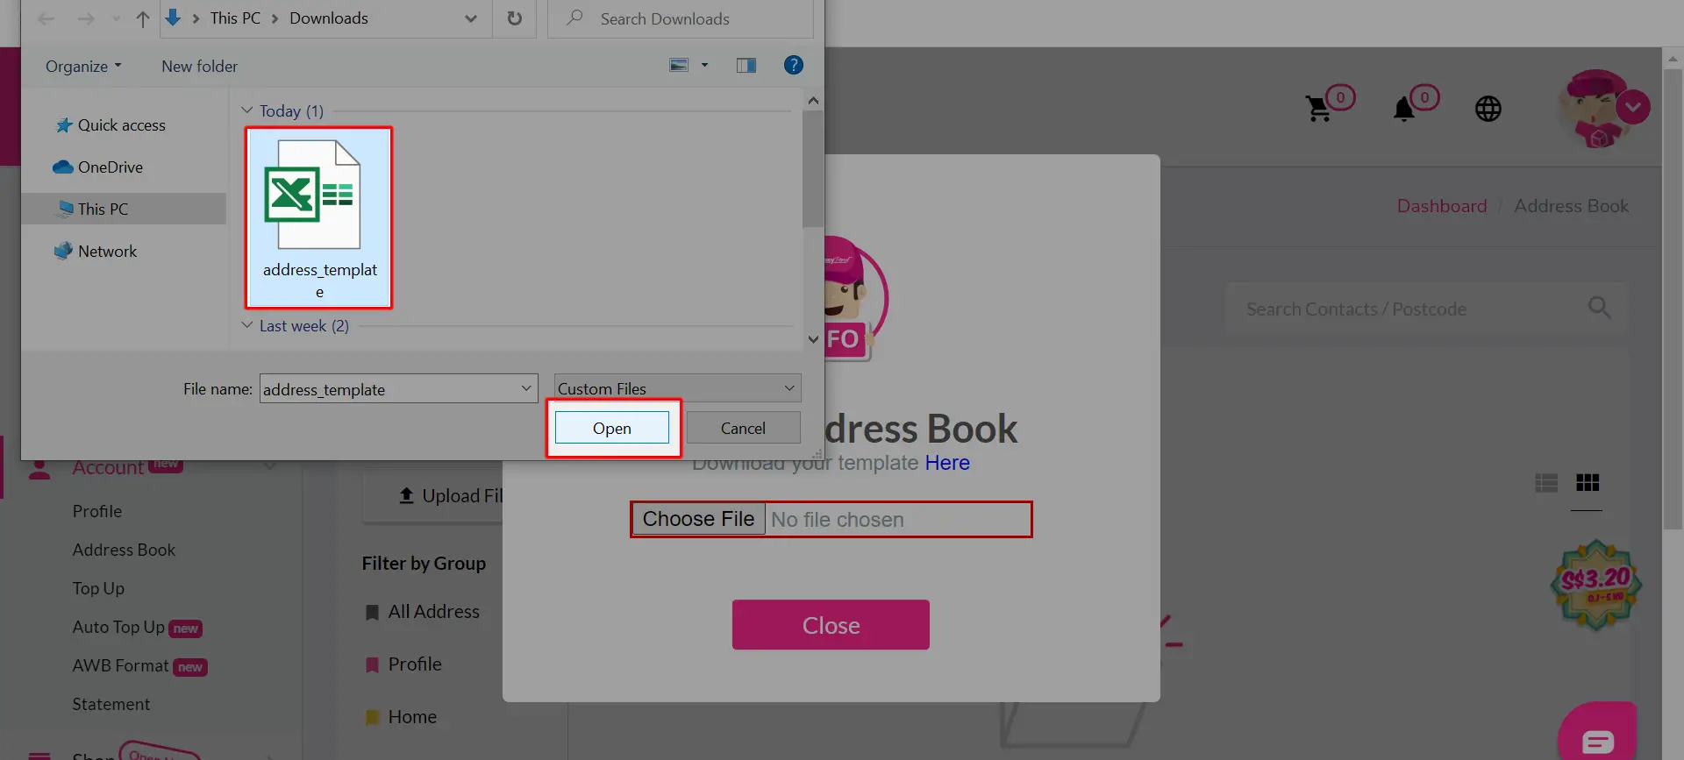This screenshot has width=1684, height=760.
Task: Open Profile in Account sidebar
Action: (x=97, y=511)
